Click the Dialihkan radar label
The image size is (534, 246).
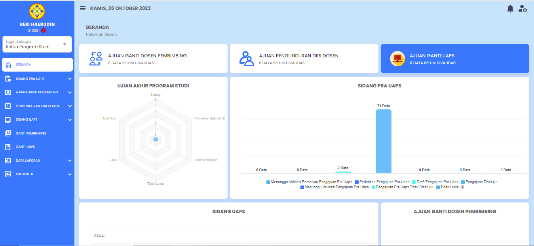110,118
